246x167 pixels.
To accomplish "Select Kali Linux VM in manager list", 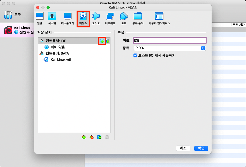I will (17, 30).
